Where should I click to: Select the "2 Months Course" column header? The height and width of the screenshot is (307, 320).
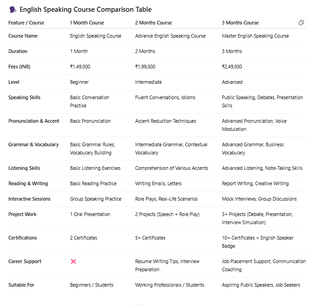point(153,23)
